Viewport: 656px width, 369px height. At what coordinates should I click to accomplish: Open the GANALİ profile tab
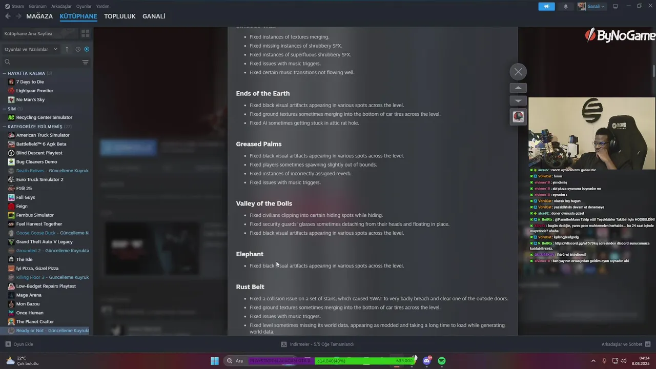click(154, 16)
